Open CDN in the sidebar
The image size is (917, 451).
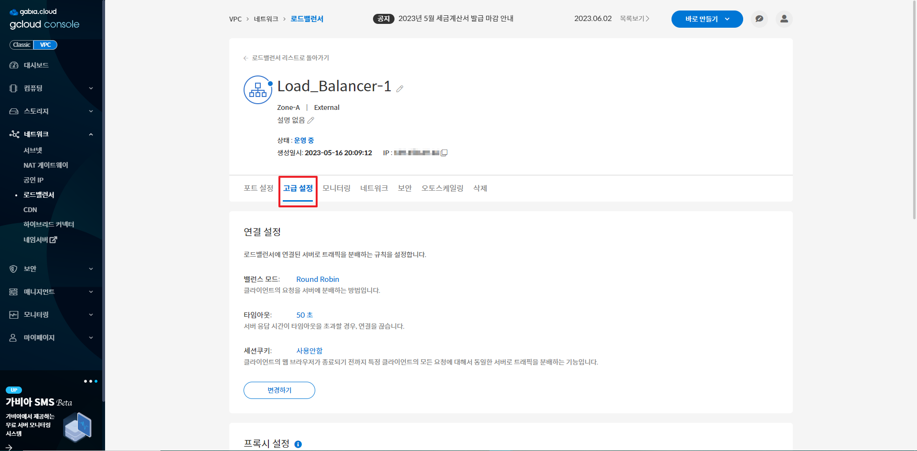[x=30, y=210]
